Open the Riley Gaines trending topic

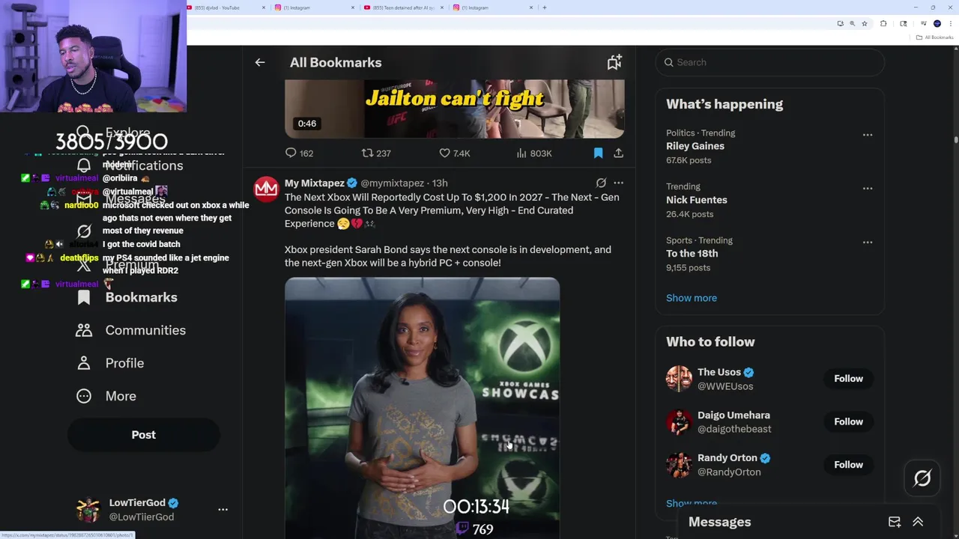tap(695, 146)
